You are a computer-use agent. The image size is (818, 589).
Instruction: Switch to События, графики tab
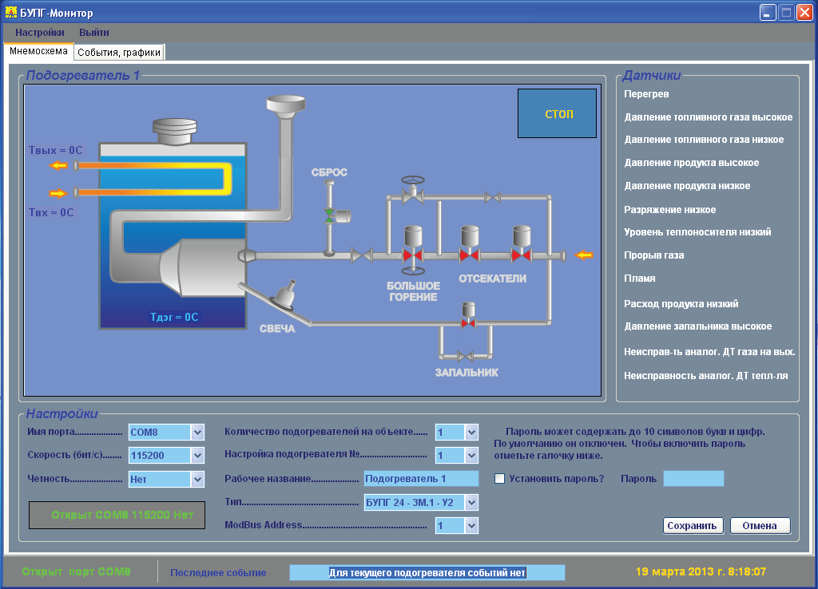119,53
